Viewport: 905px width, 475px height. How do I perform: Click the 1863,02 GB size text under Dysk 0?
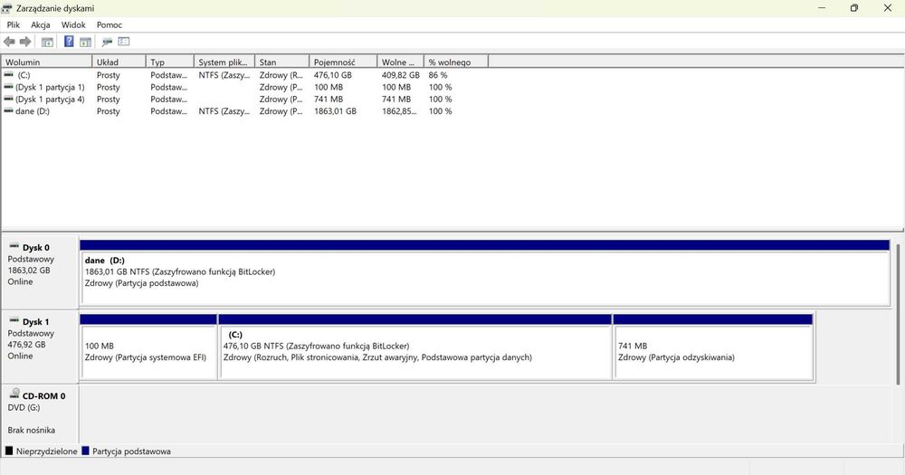[29, 271]
